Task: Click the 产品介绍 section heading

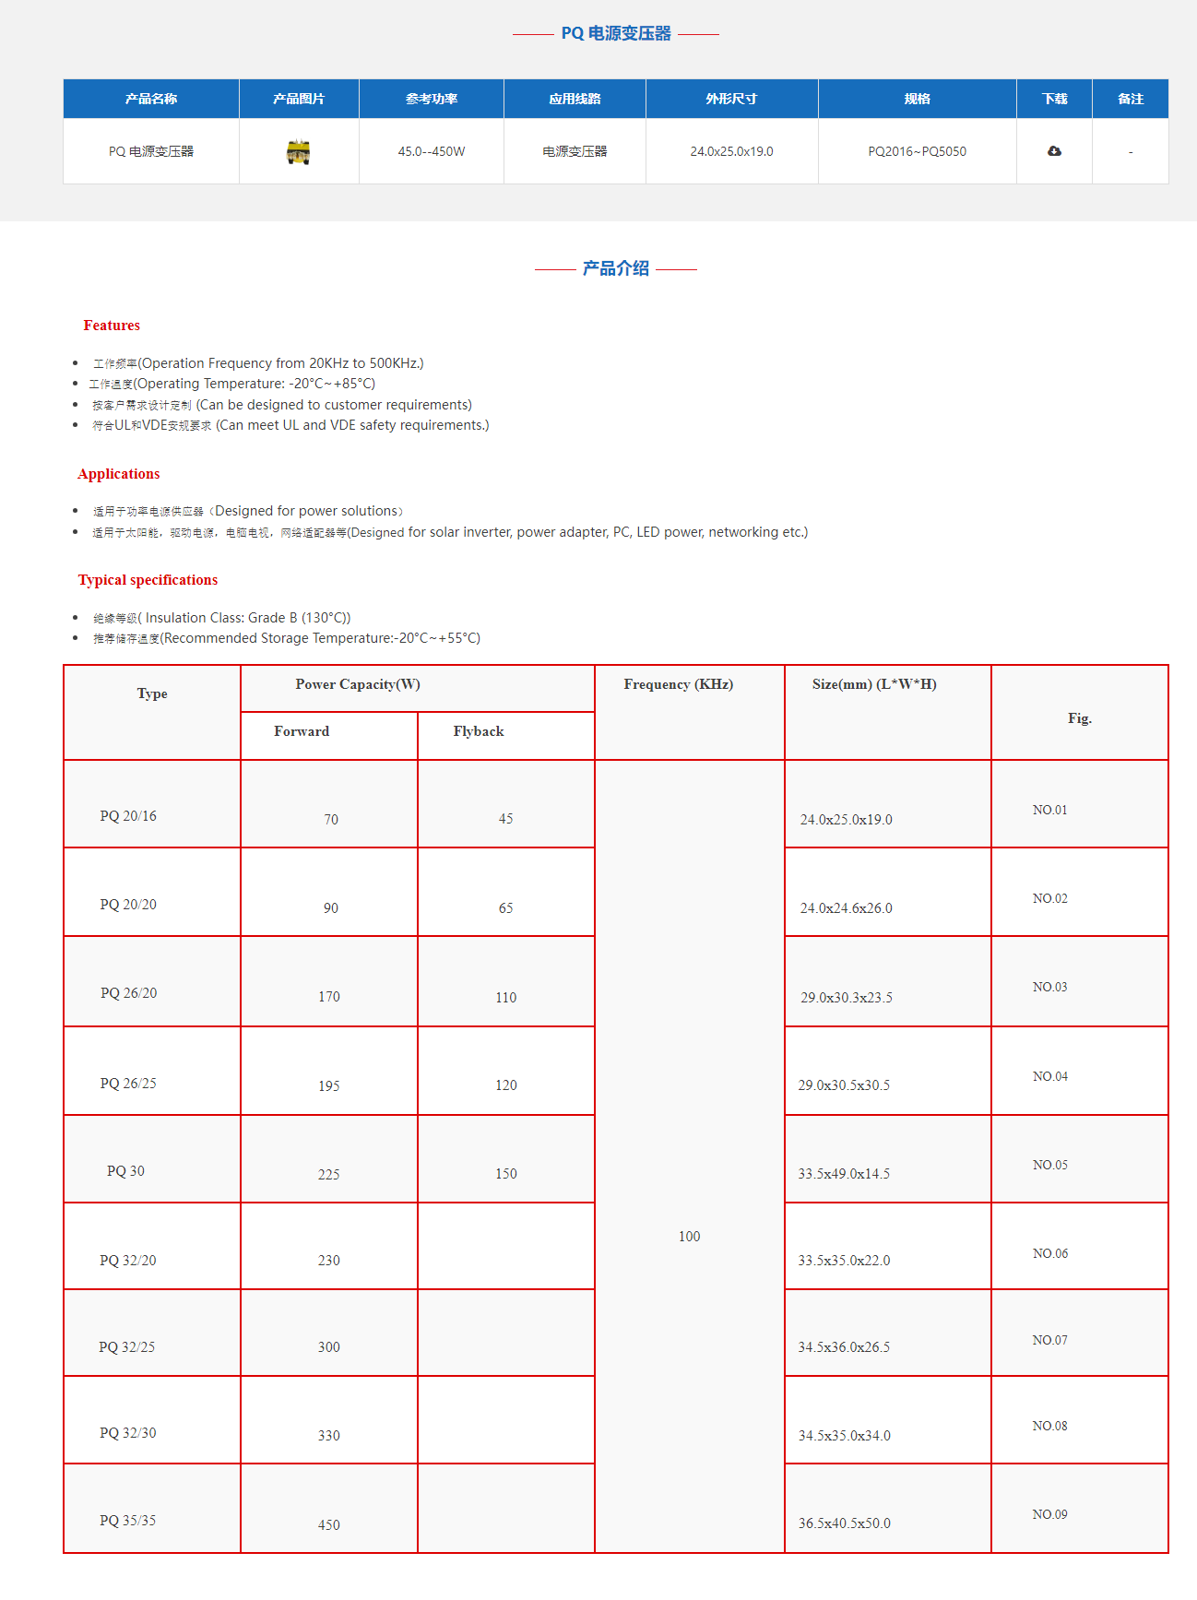Action: 616,268
